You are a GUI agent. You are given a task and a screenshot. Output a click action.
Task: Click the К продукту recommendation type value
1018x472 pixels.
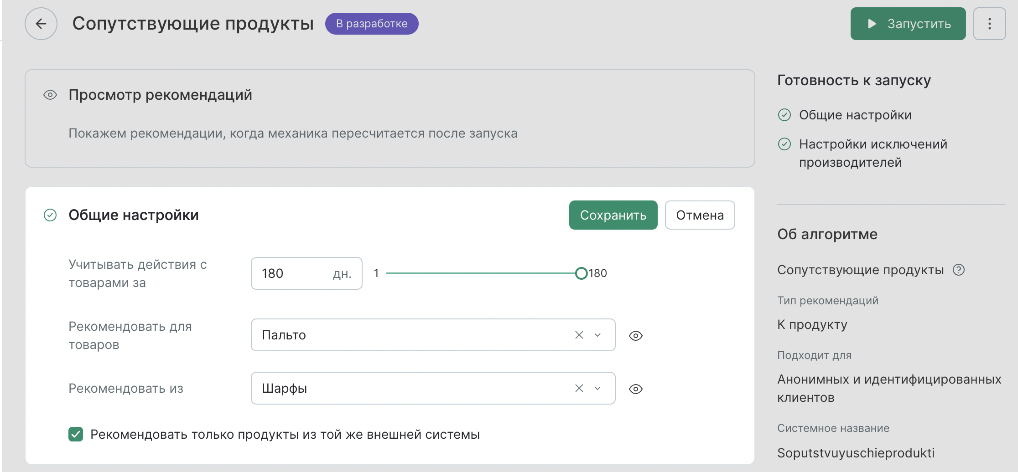pyautogui.click(x=812, y=324)
